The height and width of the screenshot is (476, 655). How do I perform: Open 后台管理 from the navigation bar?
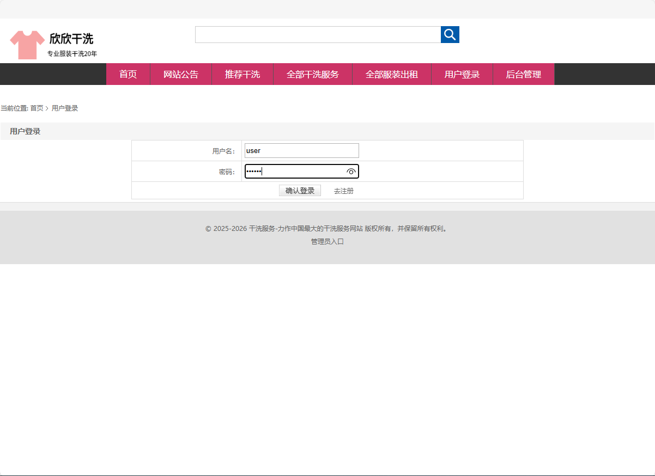(523, 74)
